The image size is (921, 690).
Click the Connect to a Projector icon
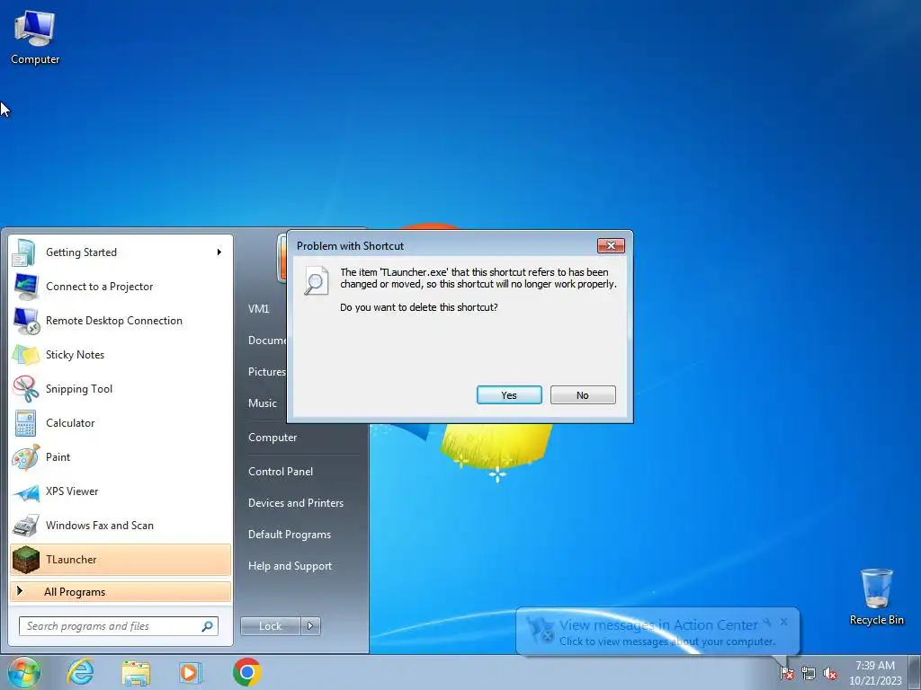click(25, 287)
